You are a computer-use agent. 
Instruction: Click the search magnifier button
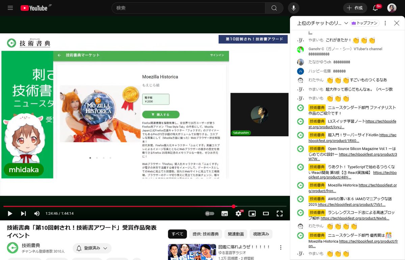(274, 8)
